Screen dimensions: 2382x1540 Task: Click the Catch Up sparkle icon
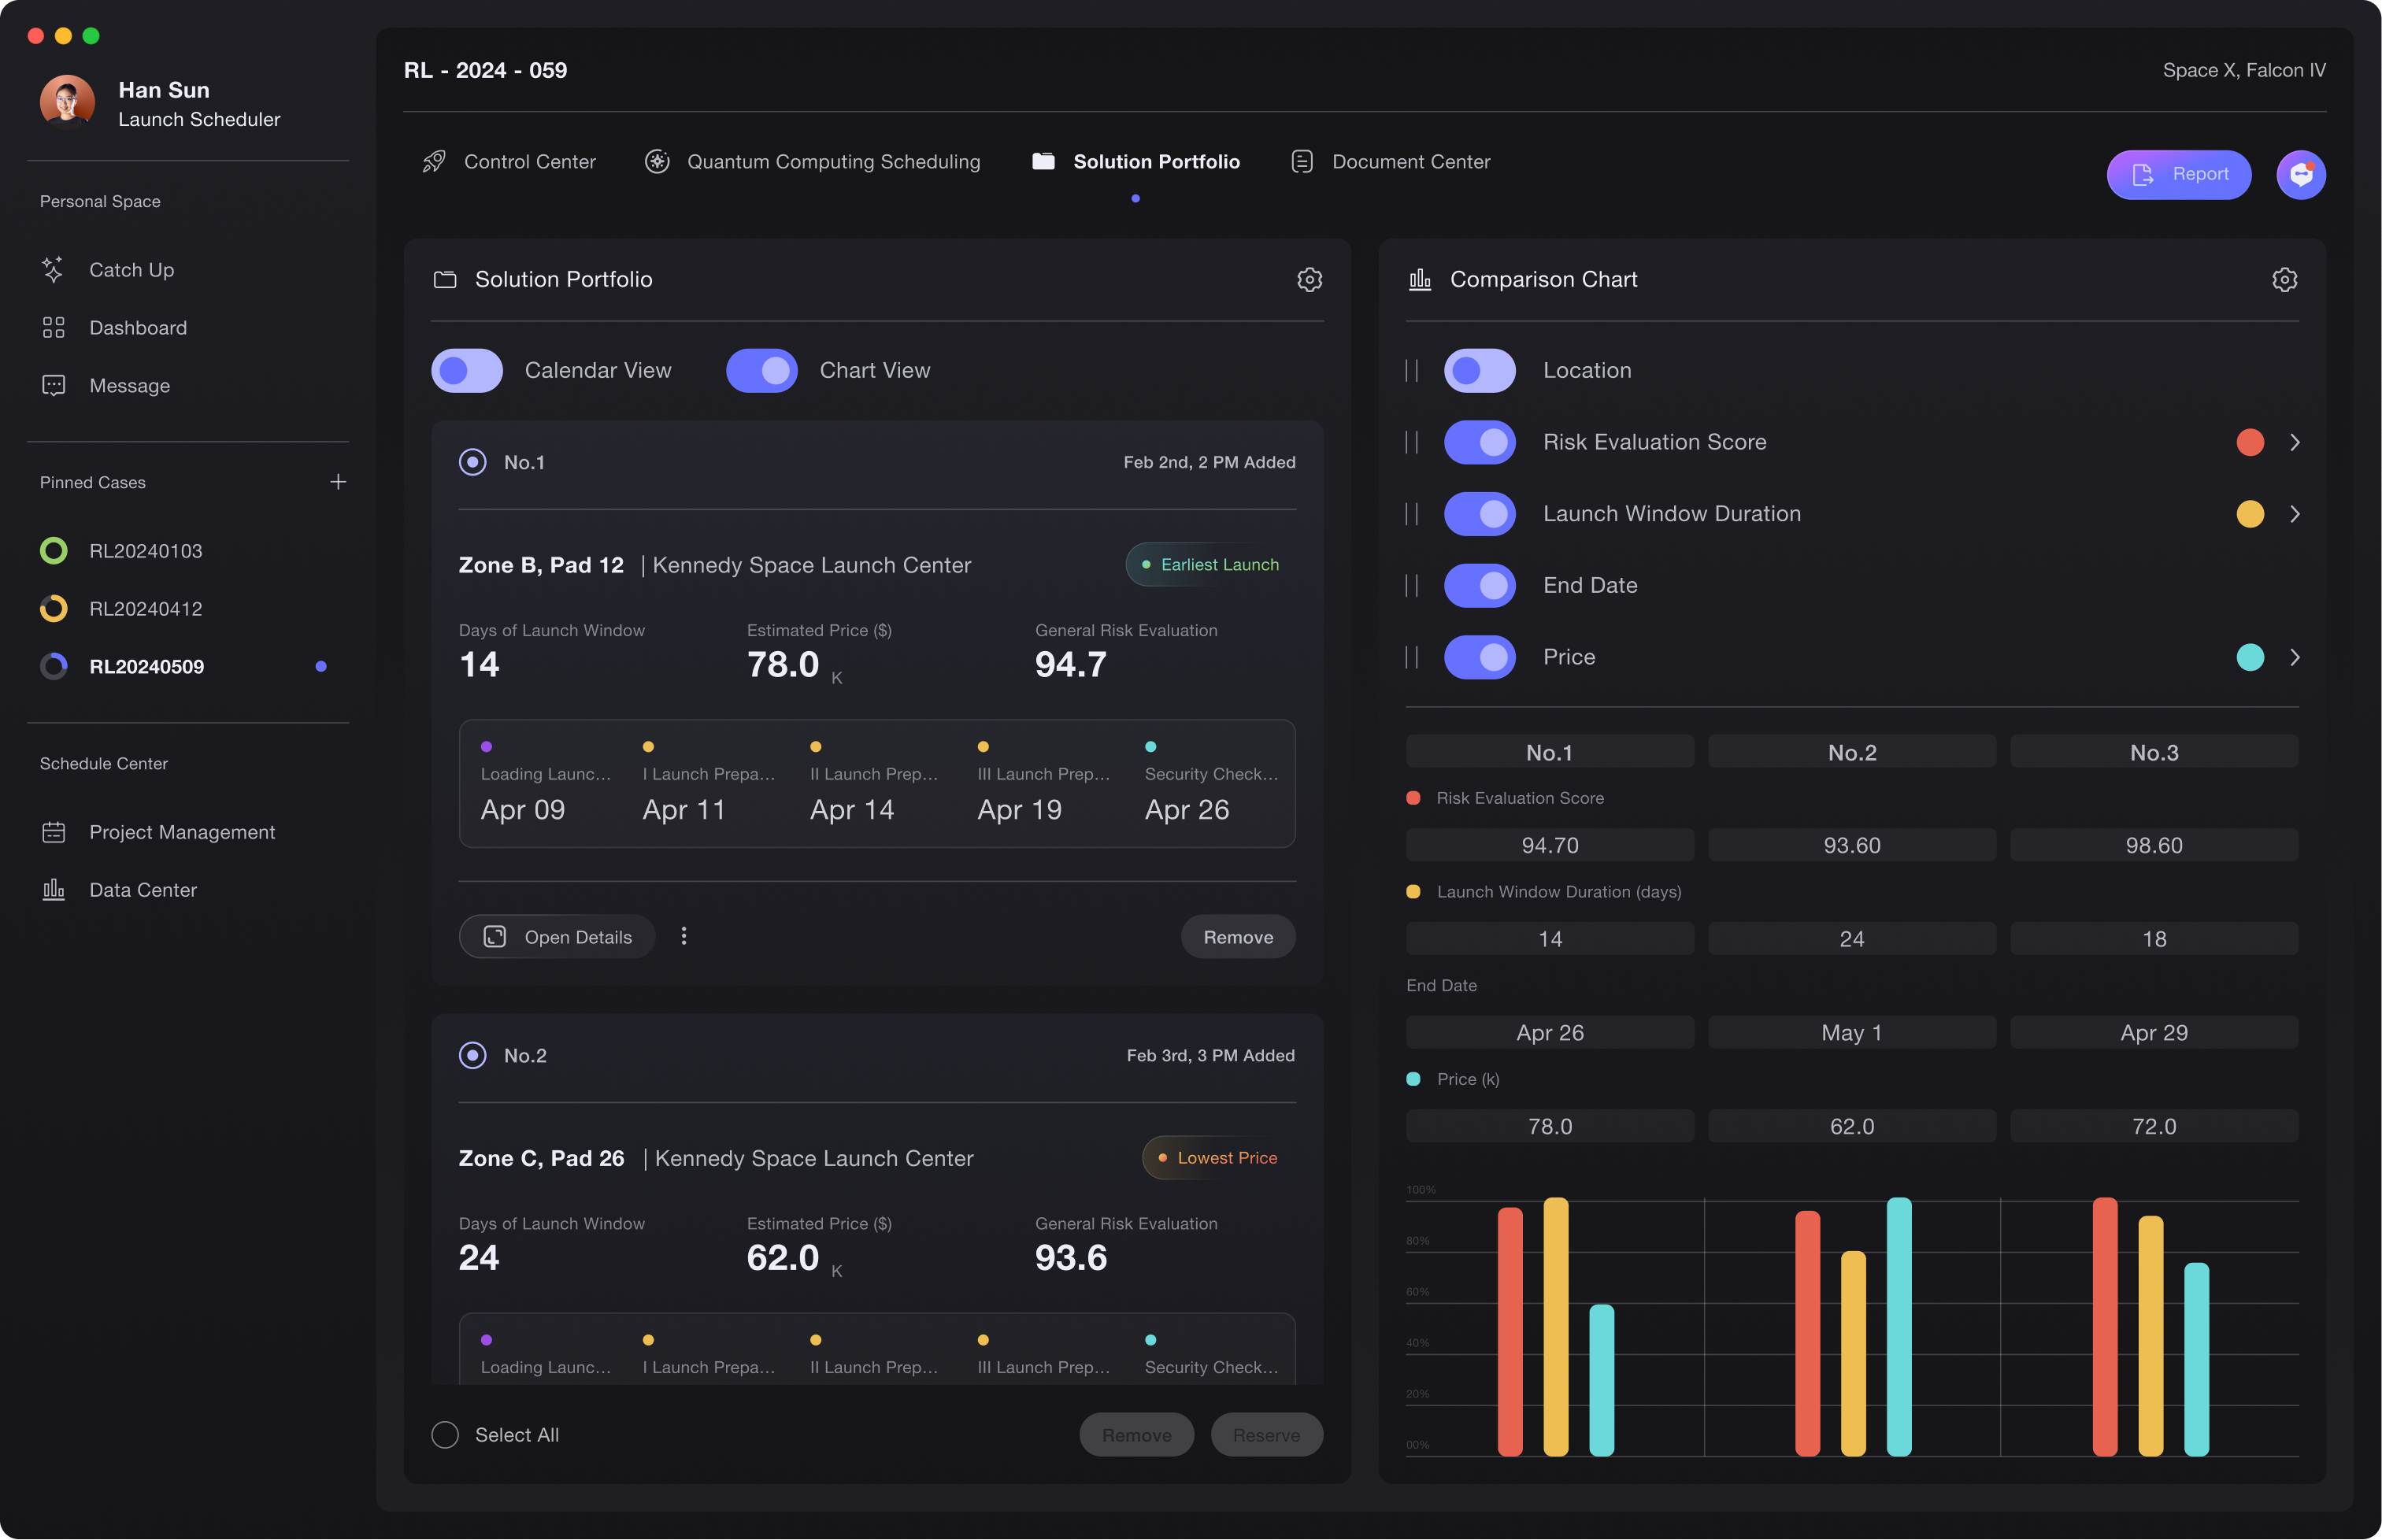[53, 269]
